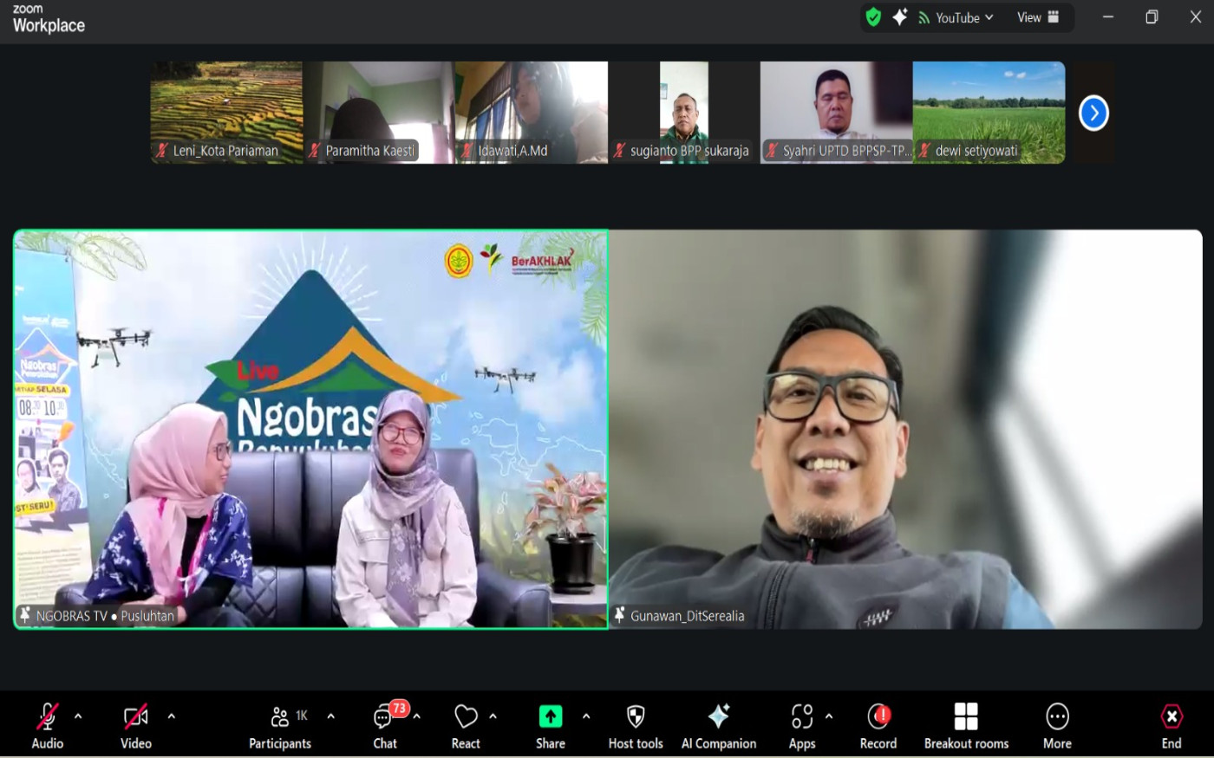Open the View layout menu

pos(1037,17)
